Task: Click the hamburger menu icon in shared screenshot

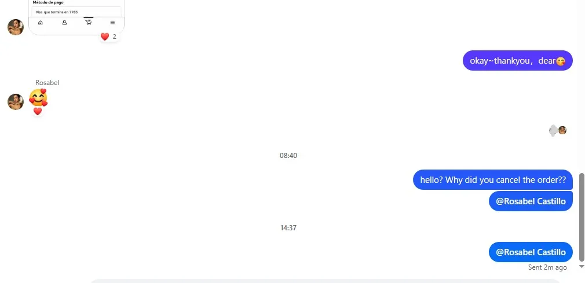Action: point(113,23)
